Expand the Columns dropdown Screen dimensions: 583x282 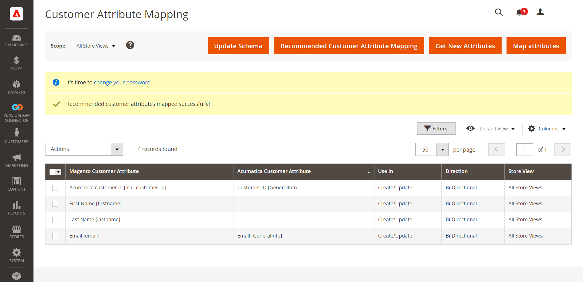(552, 129)
